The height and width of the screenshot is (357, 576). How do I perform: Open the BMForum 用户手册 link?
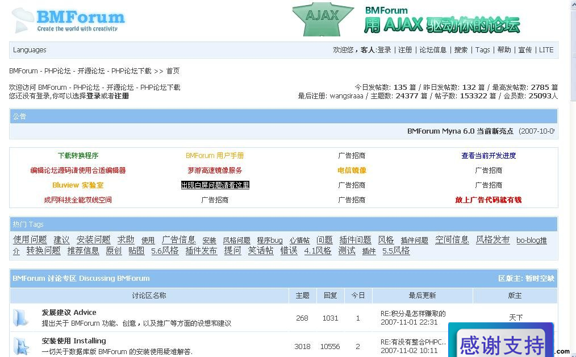[x=215, y=156]
